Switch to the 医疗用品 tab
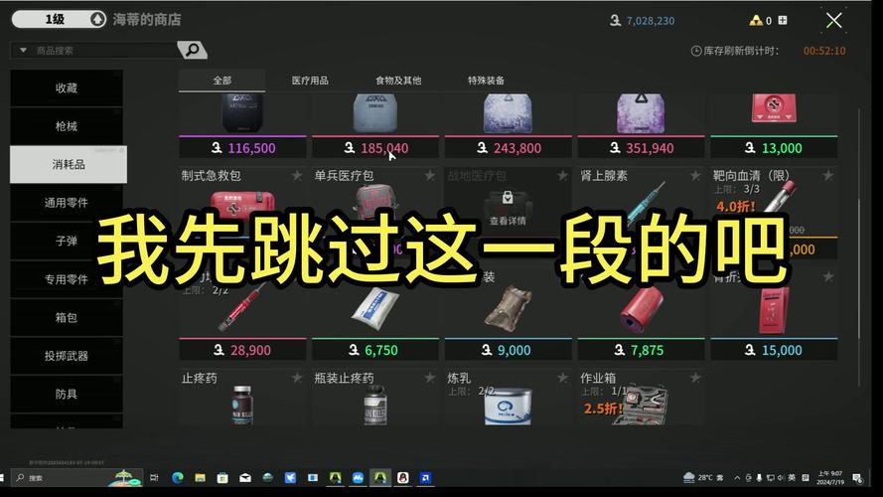The image size is (883, 497). [310, 81]
